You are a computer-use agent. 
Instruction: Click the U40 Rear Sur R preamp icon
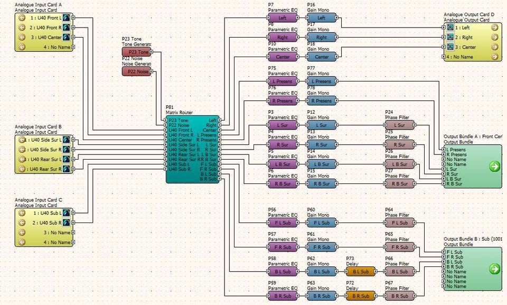point(67,169)
